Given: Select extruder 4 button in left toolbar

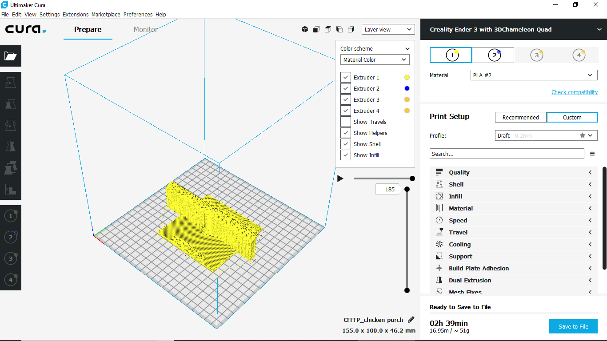Looking at the screenshot, I should 11,280.
